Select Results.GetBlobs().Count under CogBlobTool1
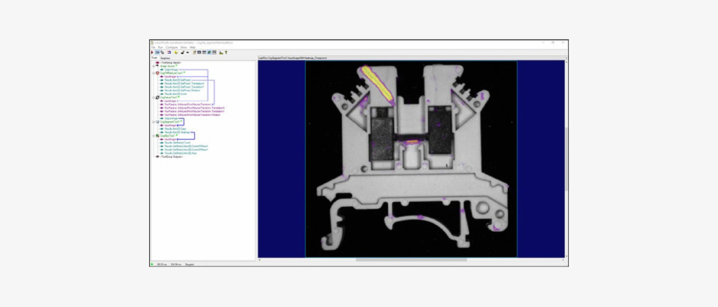 pos(178,143)
